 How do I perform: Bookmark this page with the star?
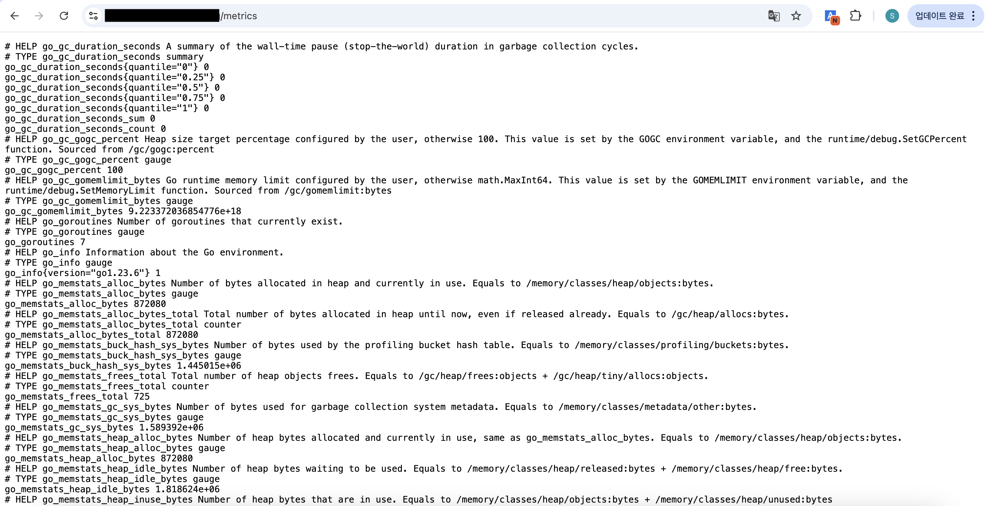click(x=796, y=16)
